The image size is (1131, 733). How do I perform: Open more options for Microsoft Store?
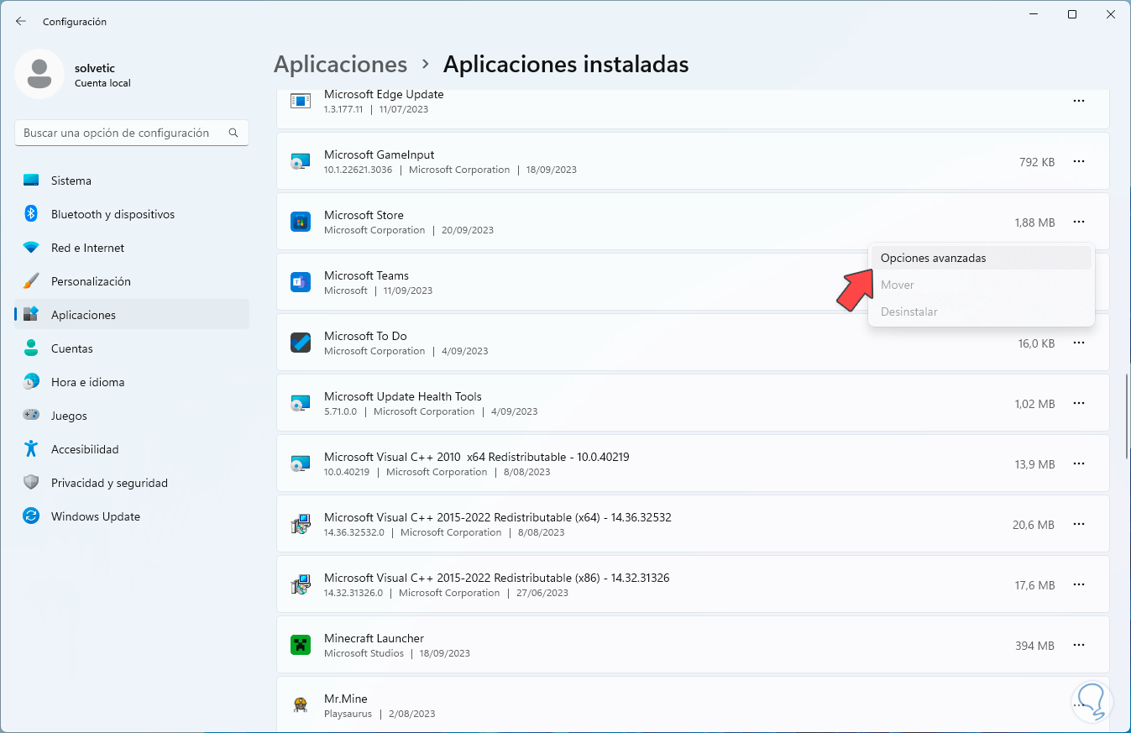click(x=1079, y=222)
